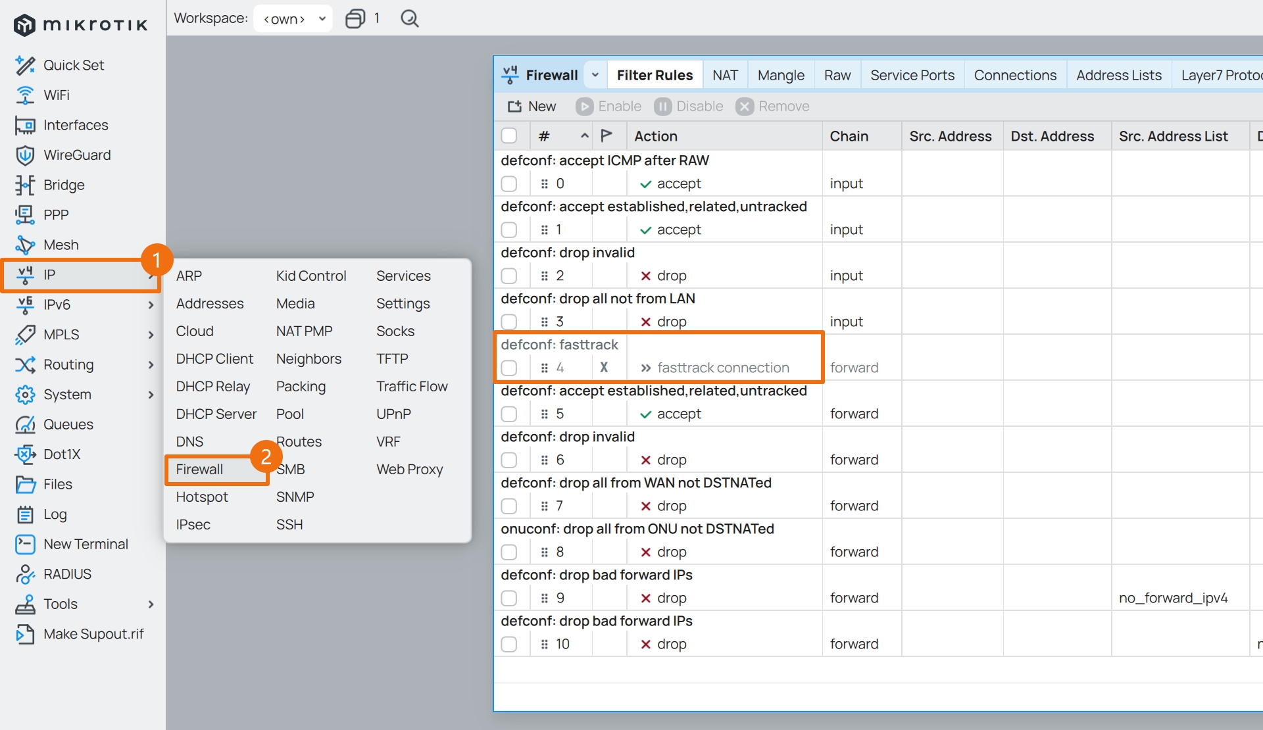Check the box for rule 0
Image resolution: width=1263 pixels, height=730 pixels.
[x=509, y=183]
